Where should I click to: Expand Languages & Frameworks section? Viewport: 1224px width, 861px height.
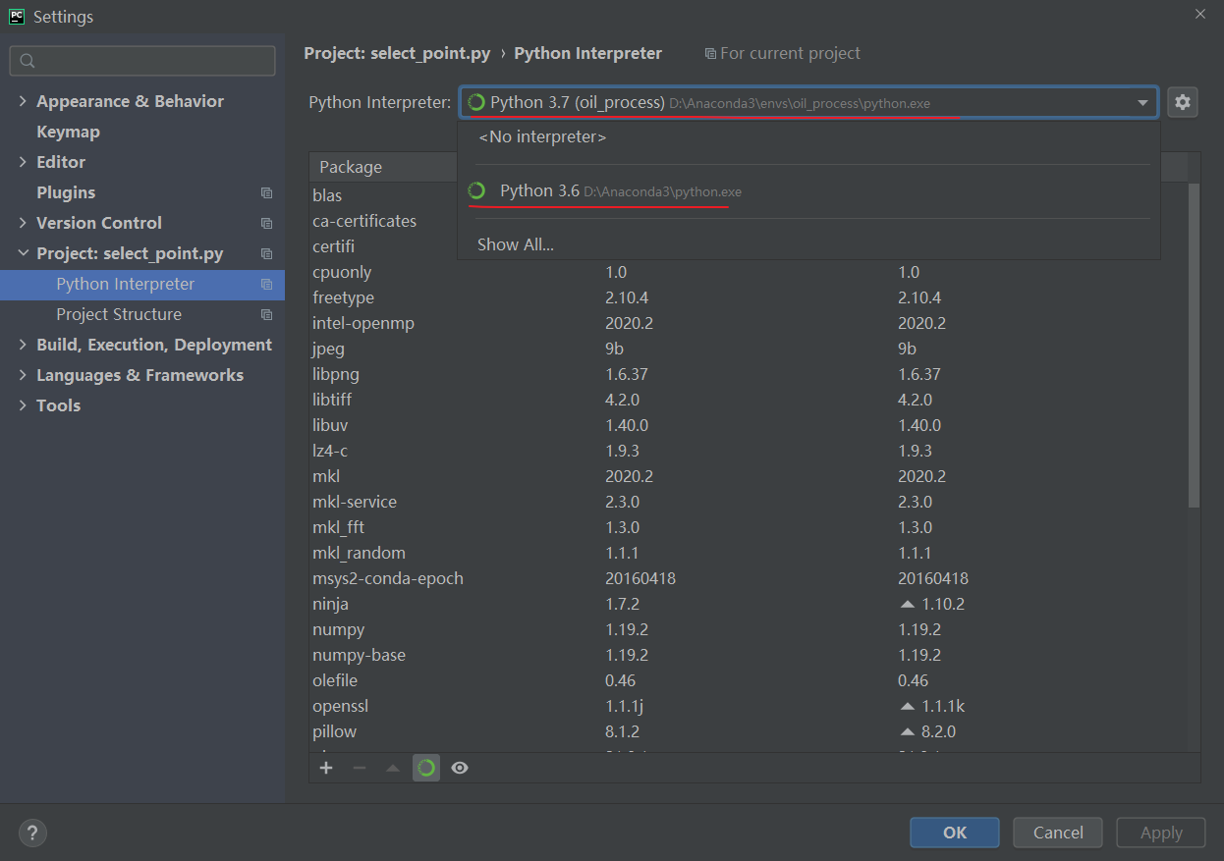(x=24, y=375)
